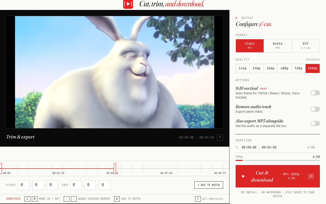
Task: Select the Video MP4 format tab
Action: [250, 46]
